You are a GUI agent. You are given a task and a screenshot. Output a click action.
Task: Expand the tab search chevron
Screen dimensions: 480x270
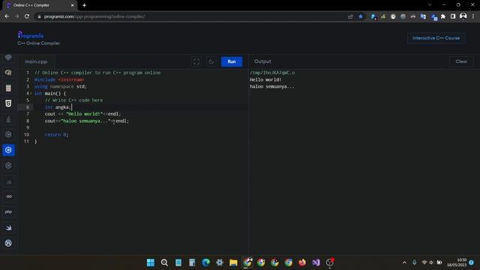pyautogui.click(x=430, y=5)
